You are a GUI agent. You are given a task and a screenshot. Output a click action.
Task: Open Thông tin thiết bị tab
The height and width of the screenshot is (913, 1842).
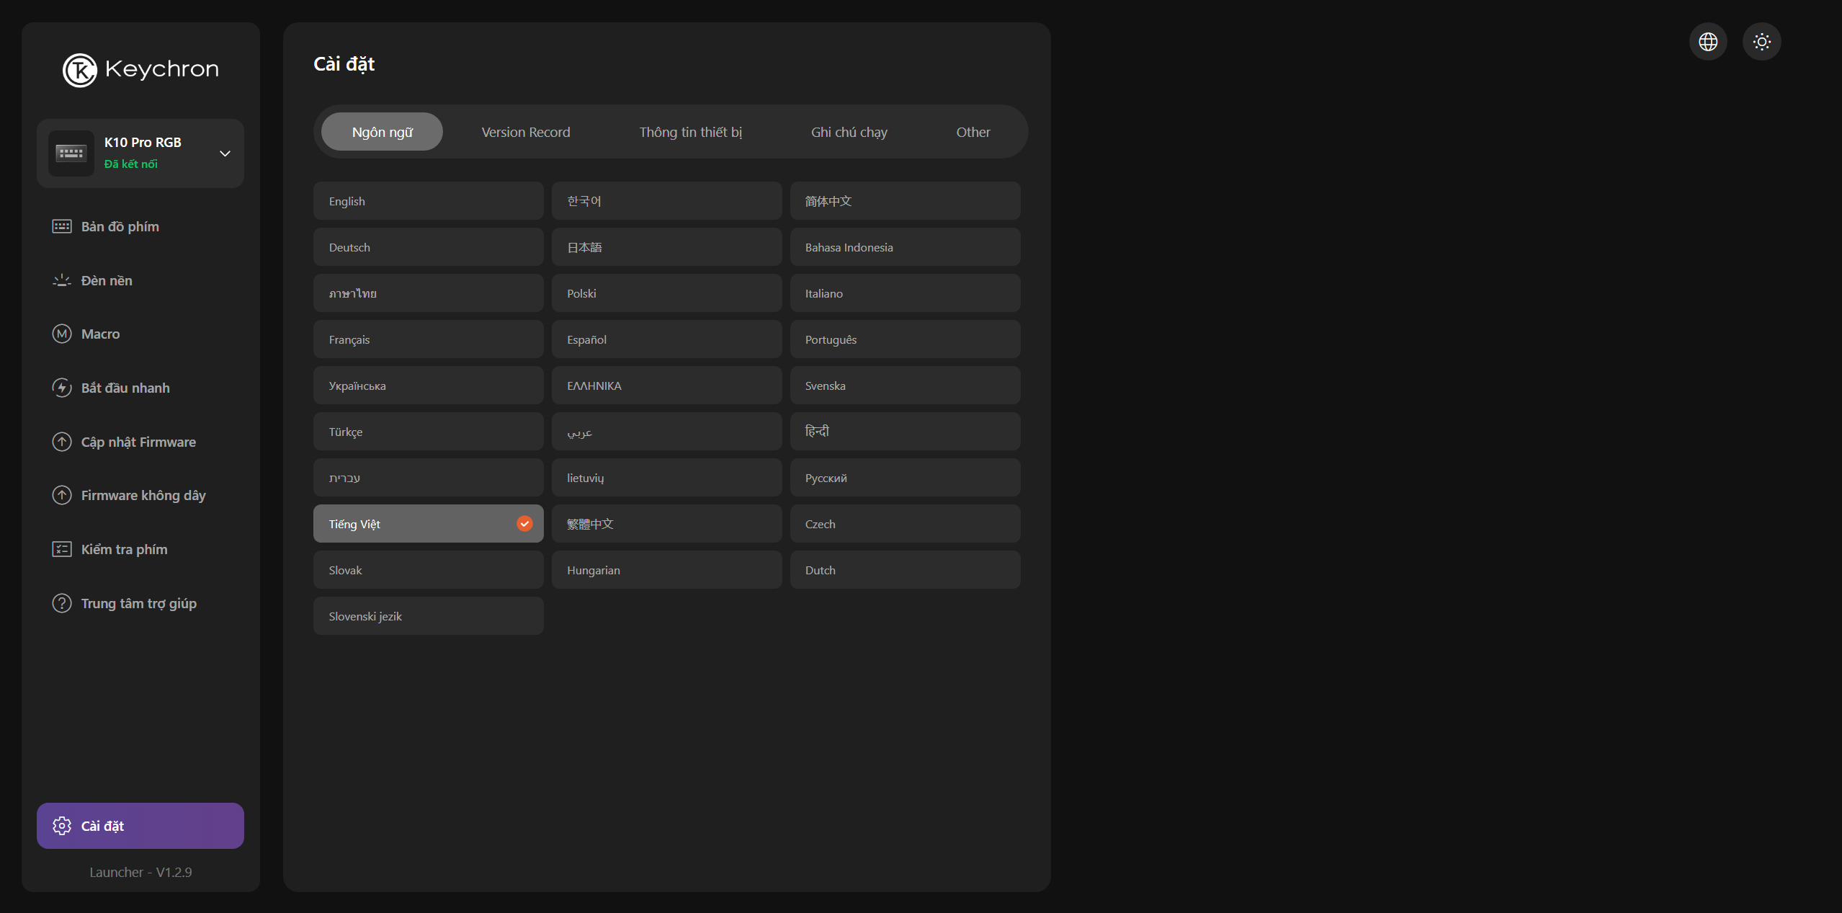[x=690, y=132]
